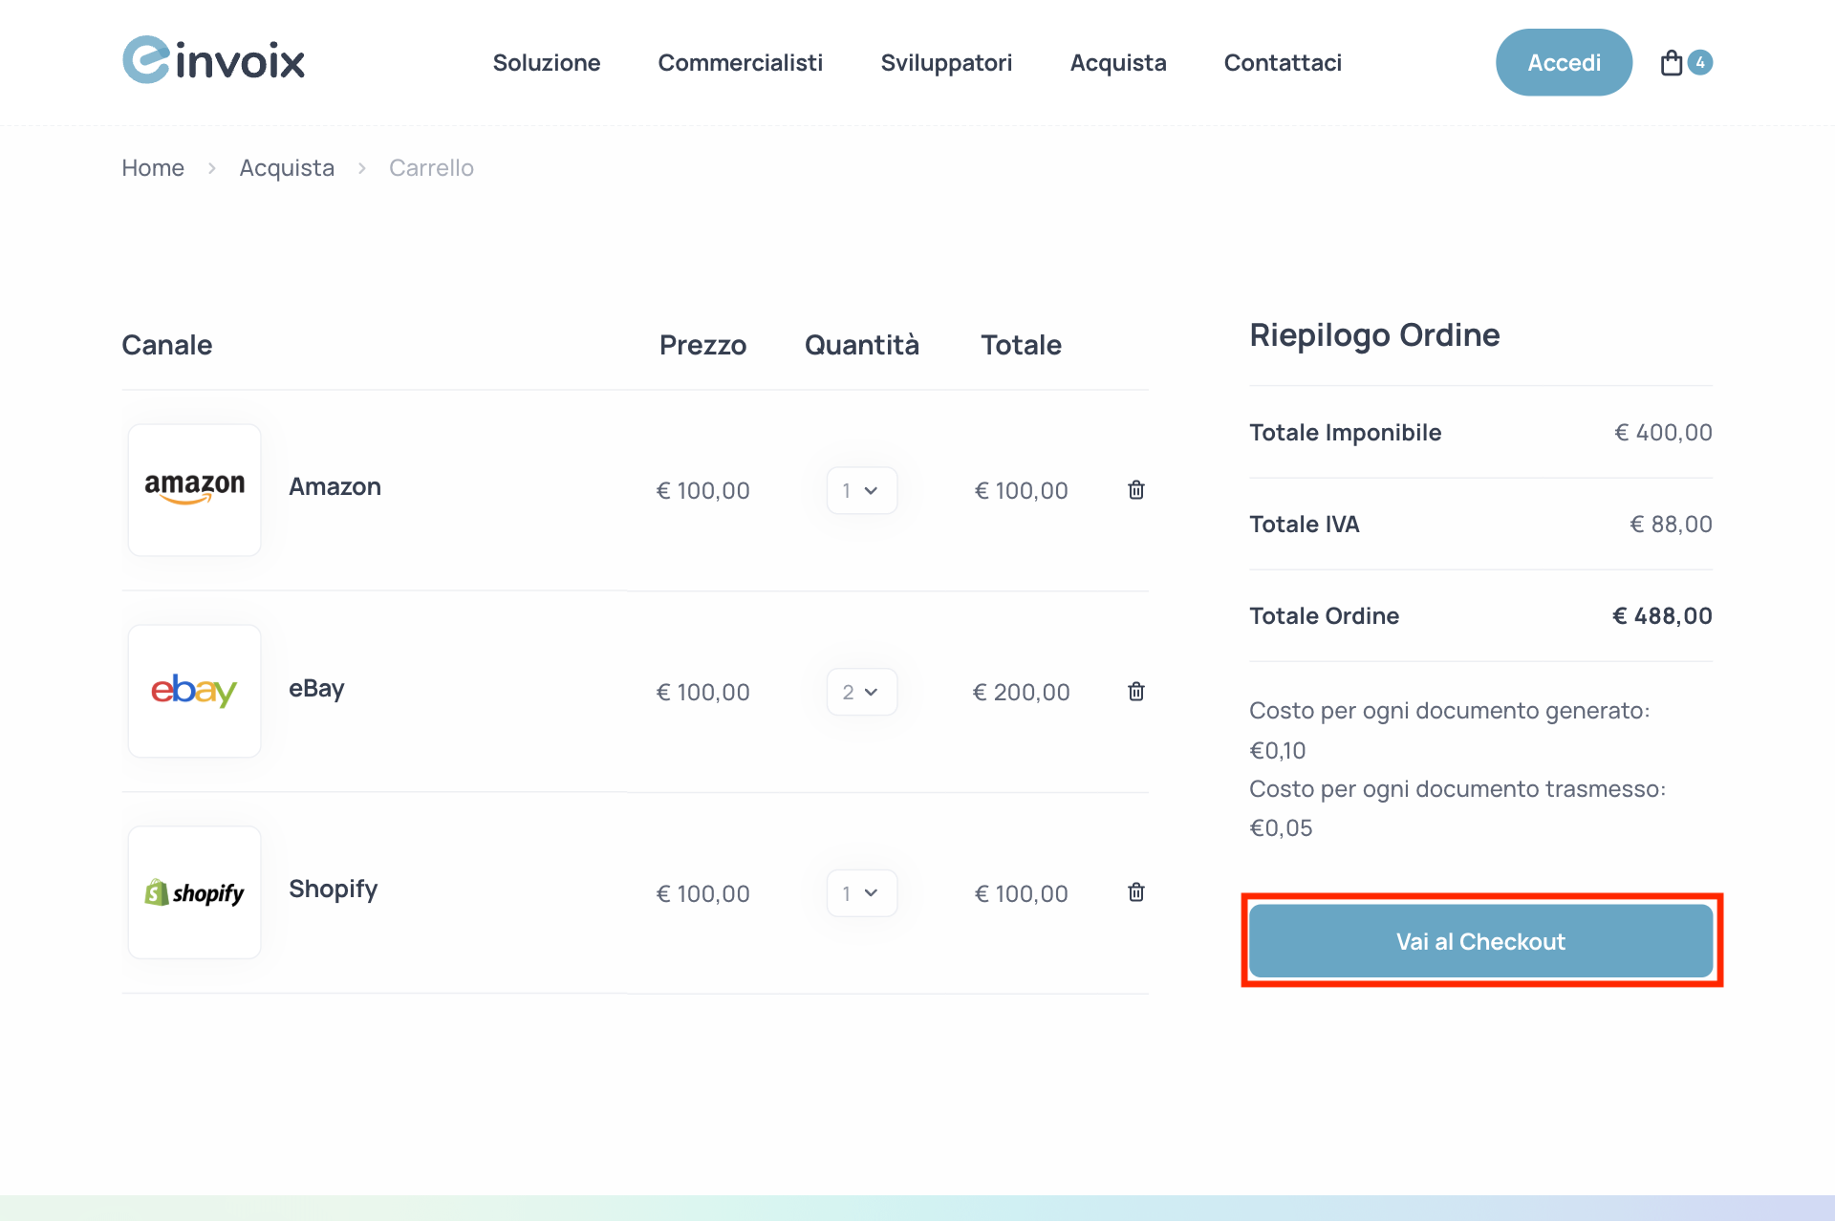Click Vai al Checkout
Screen dimensions: 1835x1222
click(1480, 940)
